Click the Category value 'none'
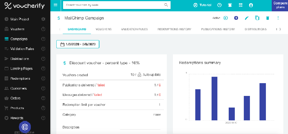Viewport: 288px width, 134px height. (157, 115)
